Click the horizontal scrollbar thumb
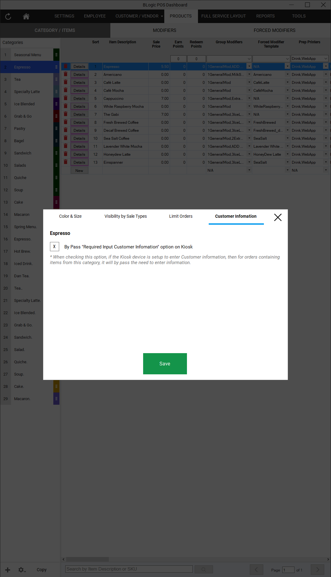 click(x=88, y=559)
